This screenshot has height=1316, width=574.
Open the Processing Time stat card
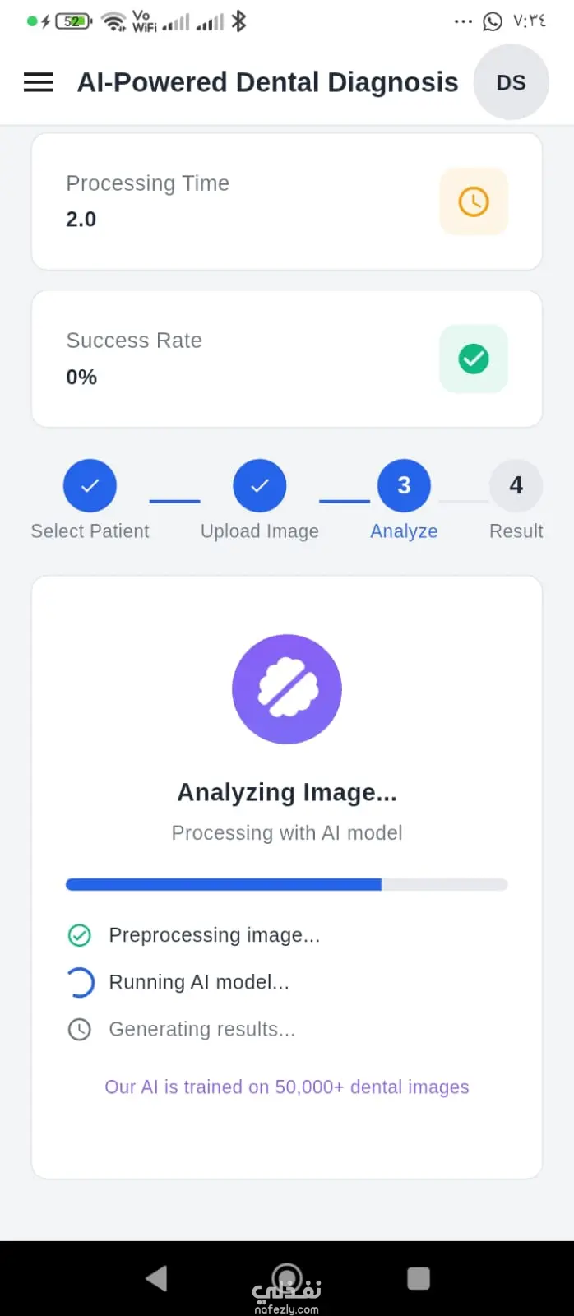(x=287, y=202)
